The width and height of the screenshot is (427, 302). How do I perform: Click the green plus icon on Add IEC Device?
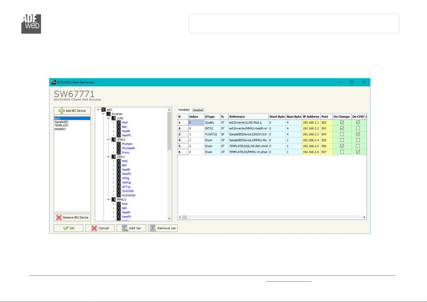click(62, 111)
